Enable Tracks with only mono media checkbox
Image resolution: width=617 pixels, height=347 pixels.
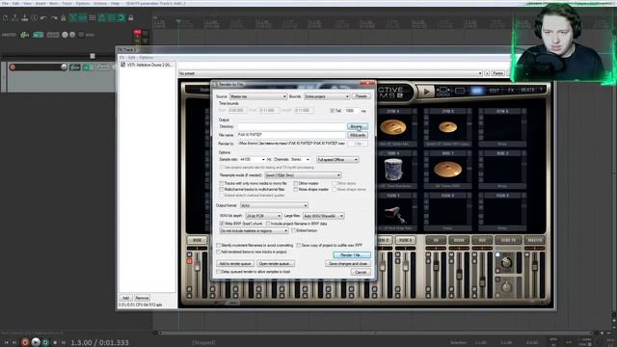(x=221, y=184)
